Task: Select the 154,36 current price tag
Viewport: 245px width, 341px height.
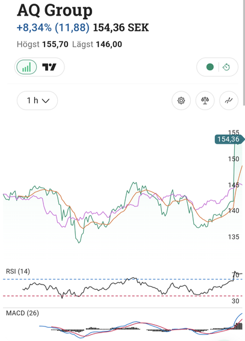Action: point(229,139)
